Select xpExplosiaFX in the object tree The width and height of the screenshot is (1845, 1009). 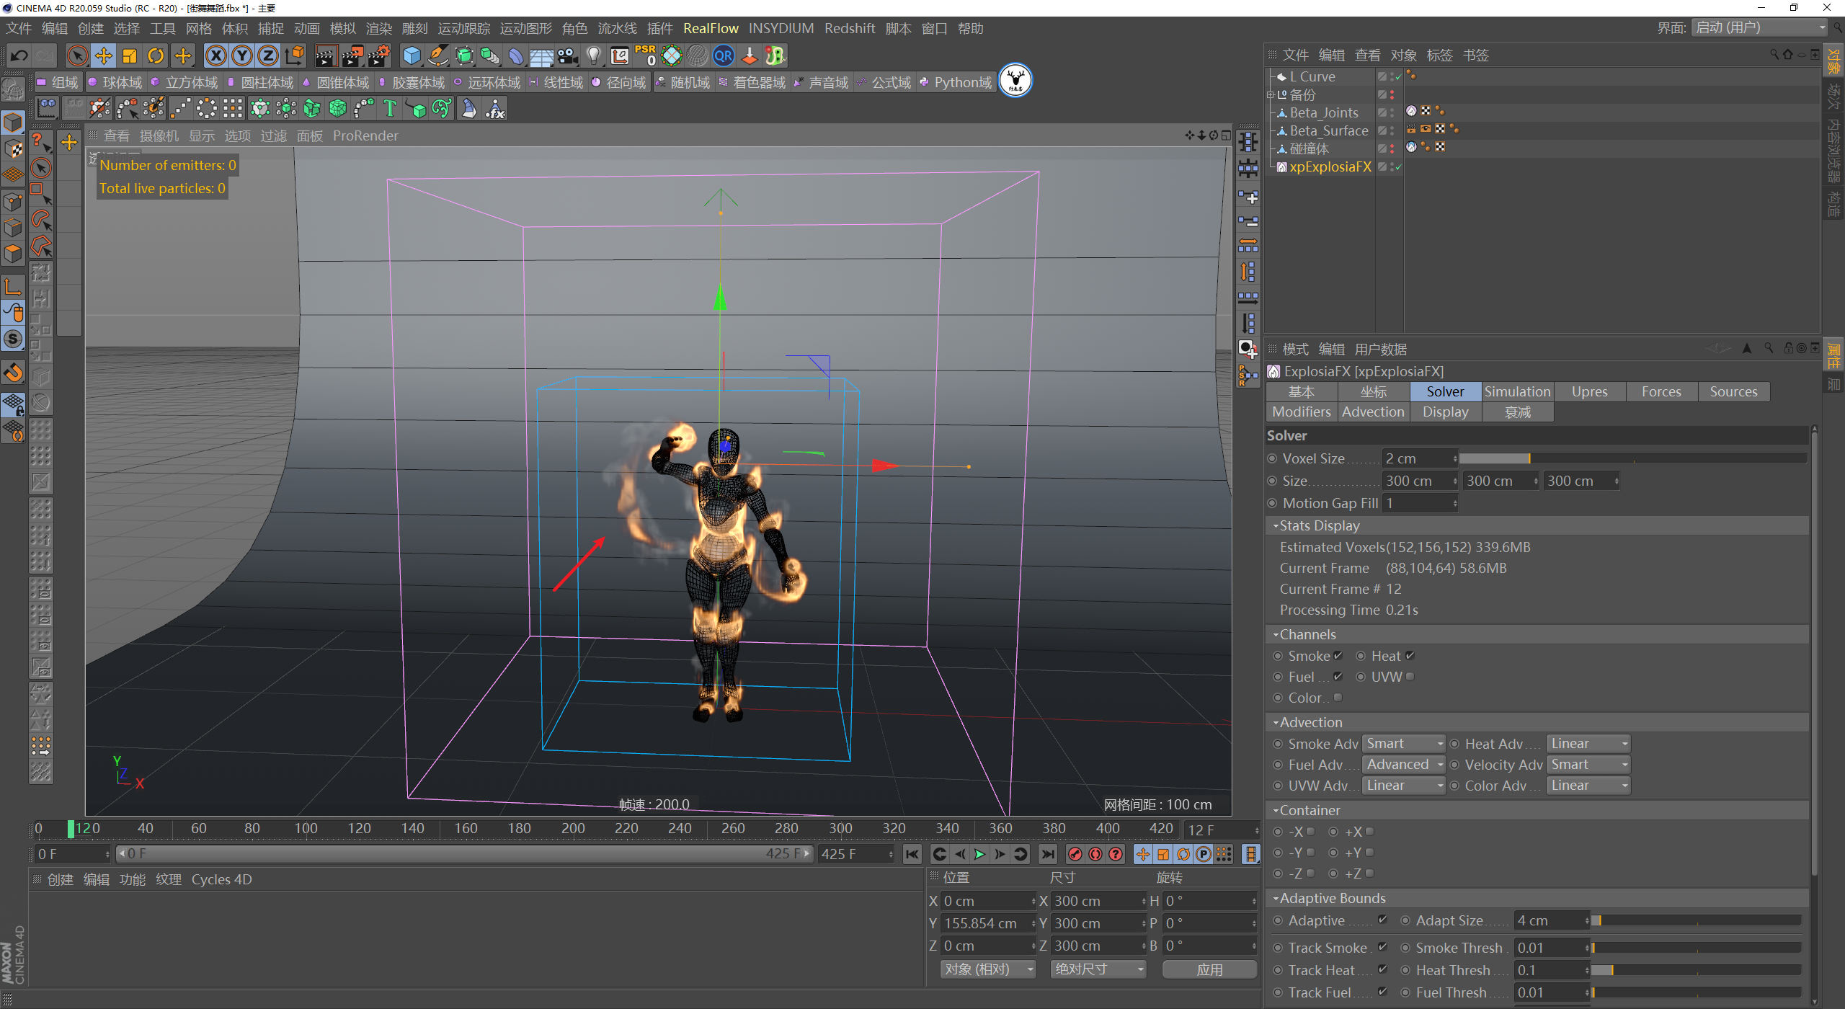[1330, 166]
